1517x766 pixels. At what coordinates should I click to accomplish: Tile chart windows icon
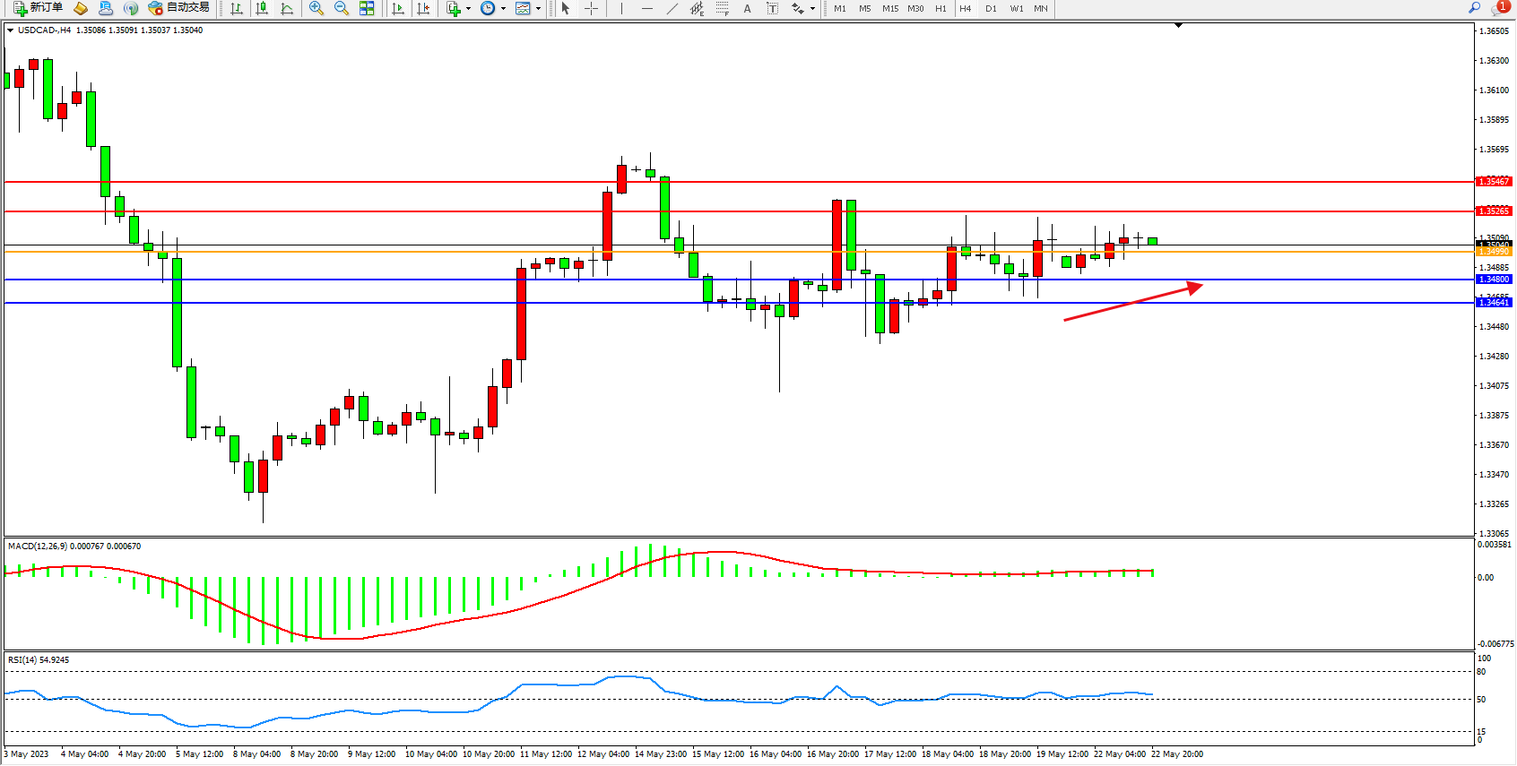pos(367,8)
